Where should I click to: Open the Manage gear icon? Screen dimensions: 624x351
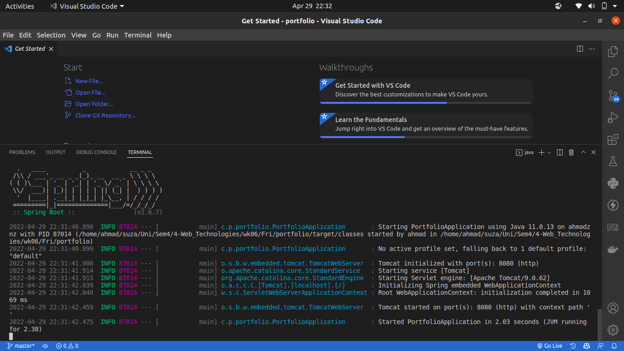(613, 330)
